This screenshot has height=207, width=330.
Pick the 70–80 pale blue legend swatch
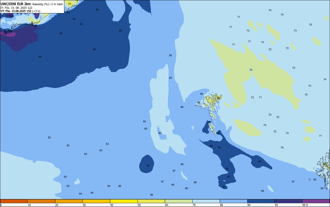click(206, 201)
